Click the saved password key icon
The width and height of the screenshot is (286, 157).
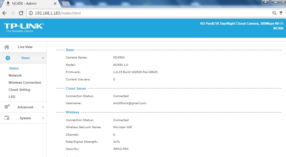[281, 13]
